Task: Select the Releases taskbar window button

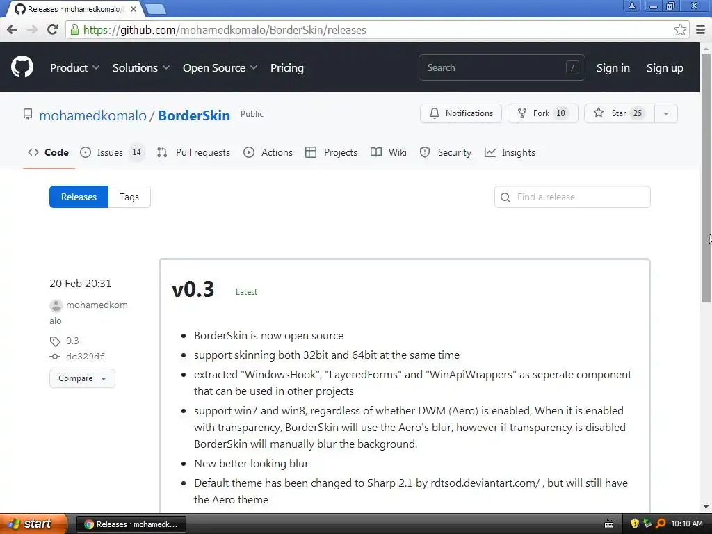Action: click(x=131, y=524)
